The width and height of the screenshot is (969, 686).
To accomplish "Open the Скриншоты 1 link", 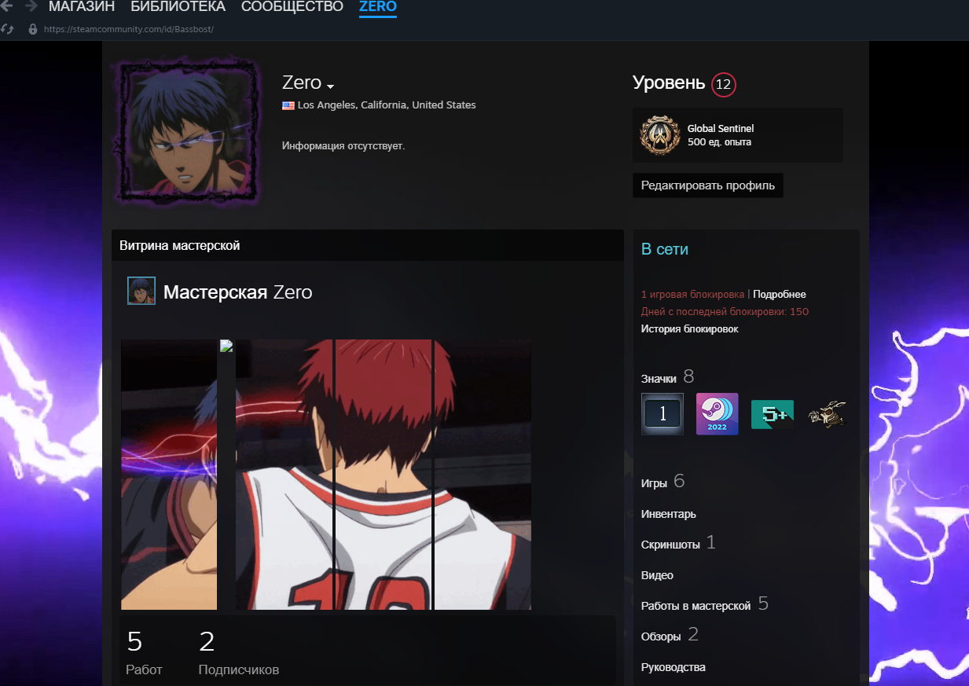I will tap(678, 542).
